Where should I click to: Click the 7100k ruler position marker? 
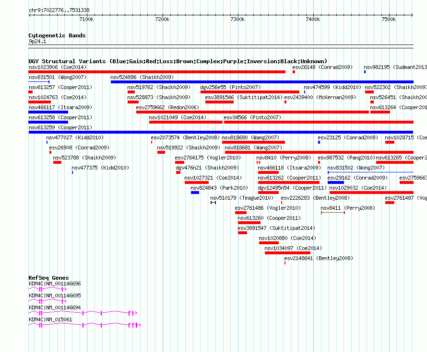coord(86,19)
